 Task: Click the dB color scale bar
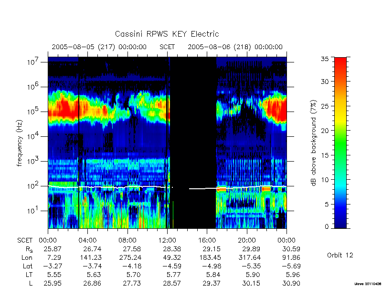click(x=340, y=143)
